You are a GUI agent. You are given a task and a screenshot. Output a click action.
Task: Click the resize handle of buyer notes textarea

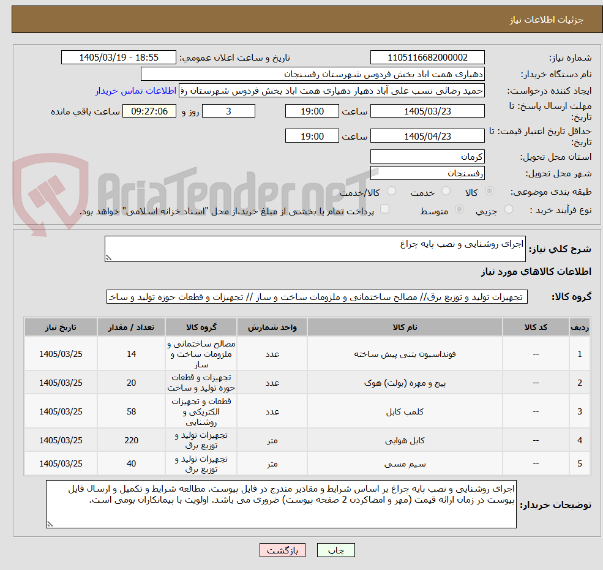[50, 524]
